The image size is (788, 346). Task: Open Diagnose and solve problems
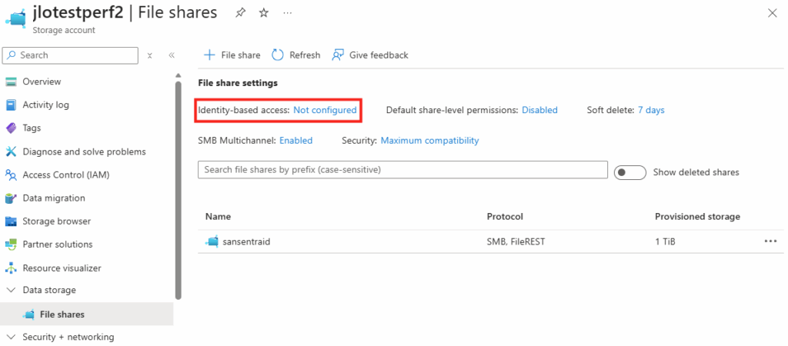coord(83,151)
